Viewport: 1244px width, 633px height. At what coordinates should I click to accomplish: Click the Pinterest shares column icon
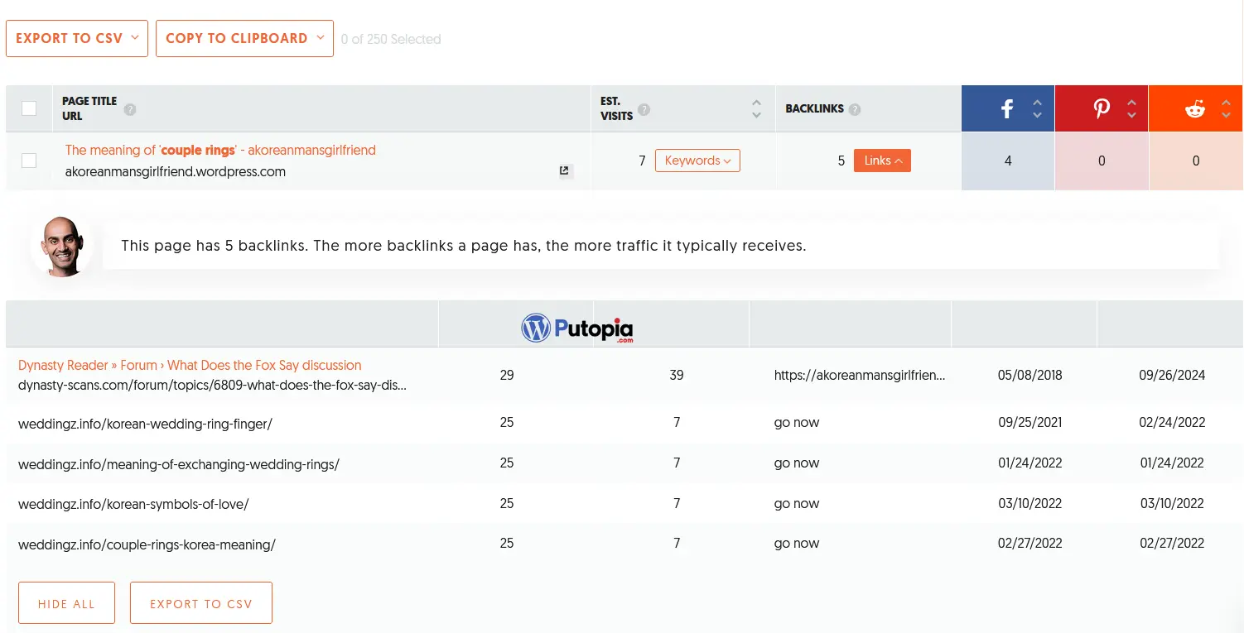(x=1102, y=108)
